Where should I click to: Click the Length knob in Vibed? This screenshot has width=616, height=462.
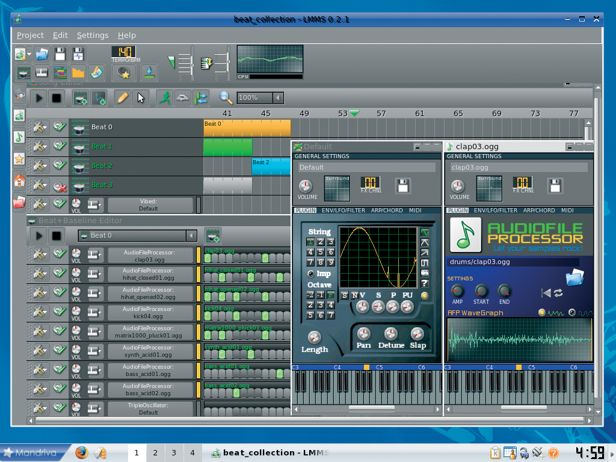(x=314, y=337)
